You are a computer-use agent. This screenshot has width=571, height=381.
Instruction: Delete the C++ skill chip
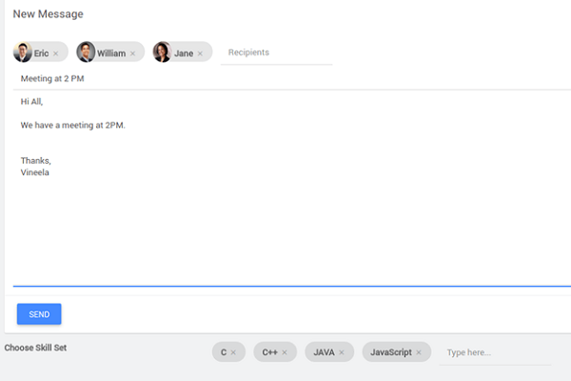click(284, 352)
